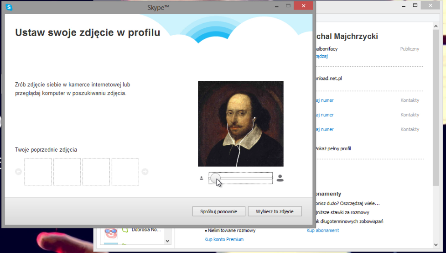The image size is (446, 253).
Task: Click the 'nload.net.pl' website text
Action: (328, 79)
